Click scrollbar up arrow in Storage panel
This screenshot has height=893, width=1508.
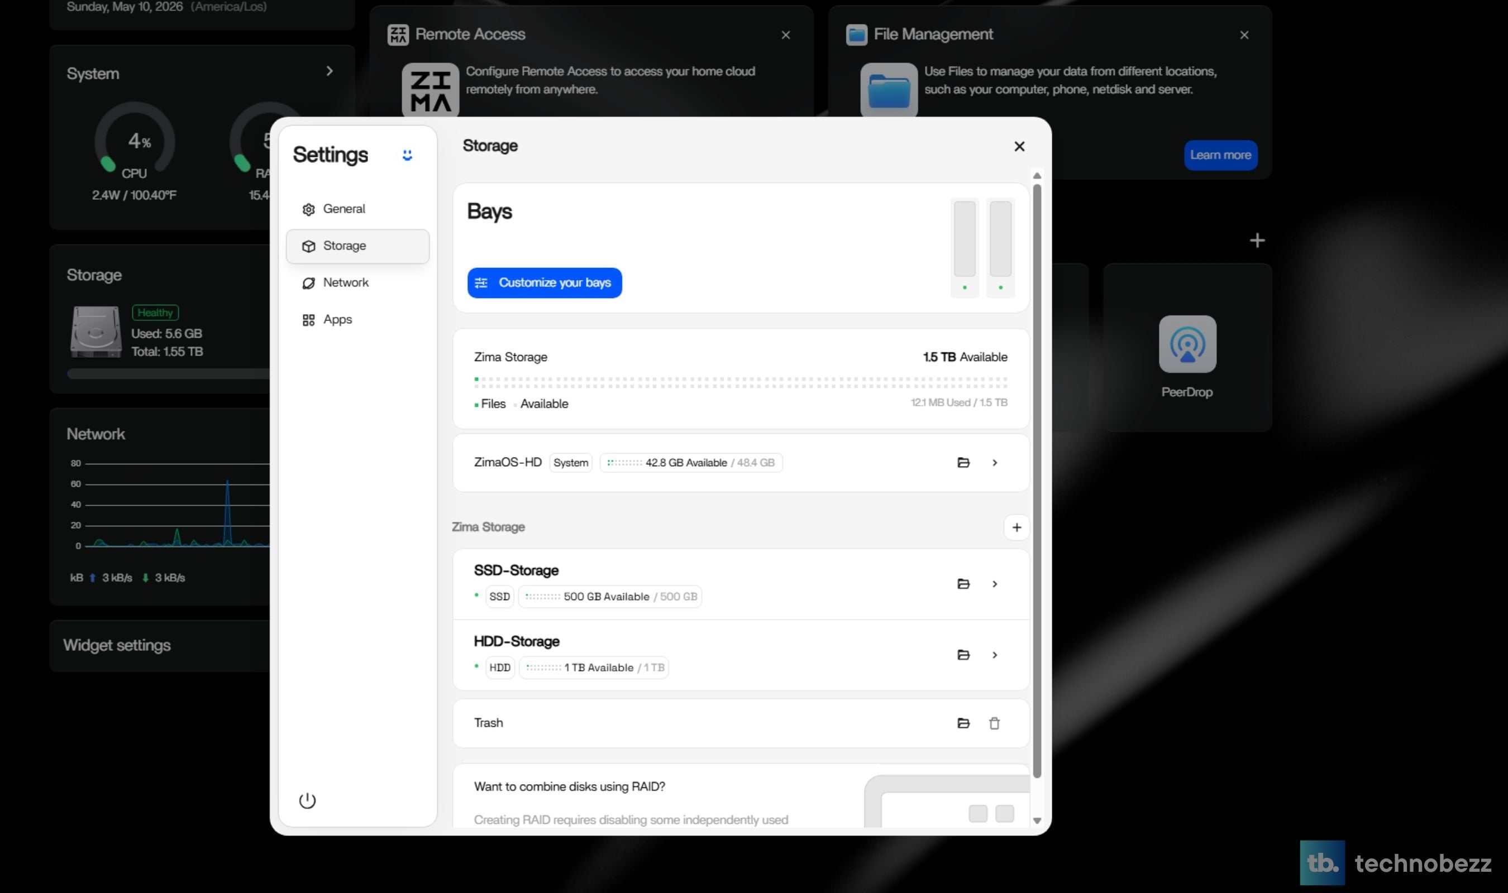pos(1037,176)
